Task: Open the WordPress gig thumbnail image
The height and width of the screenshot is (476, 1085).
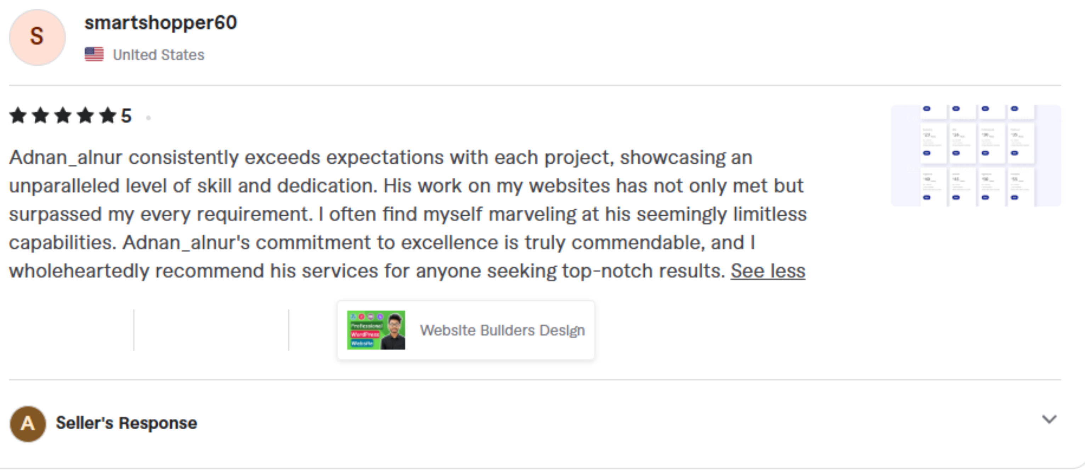Action: [x=376, y=330]
